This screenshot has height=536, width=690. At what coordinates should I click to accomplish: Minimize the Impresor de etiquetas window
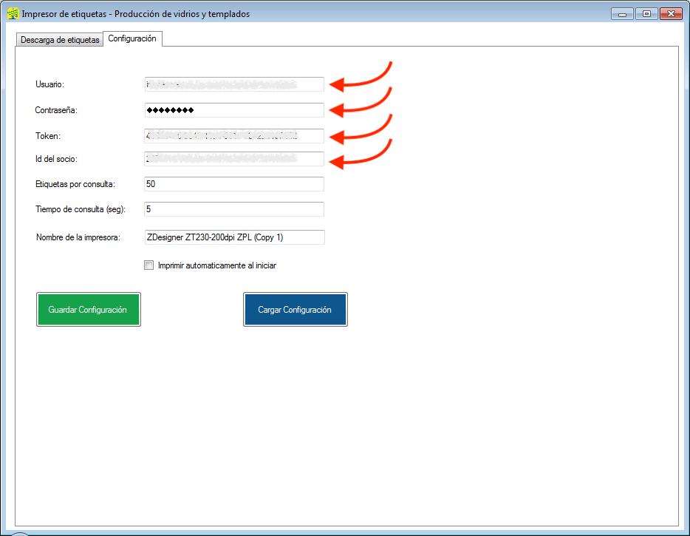tap(622, 13)
